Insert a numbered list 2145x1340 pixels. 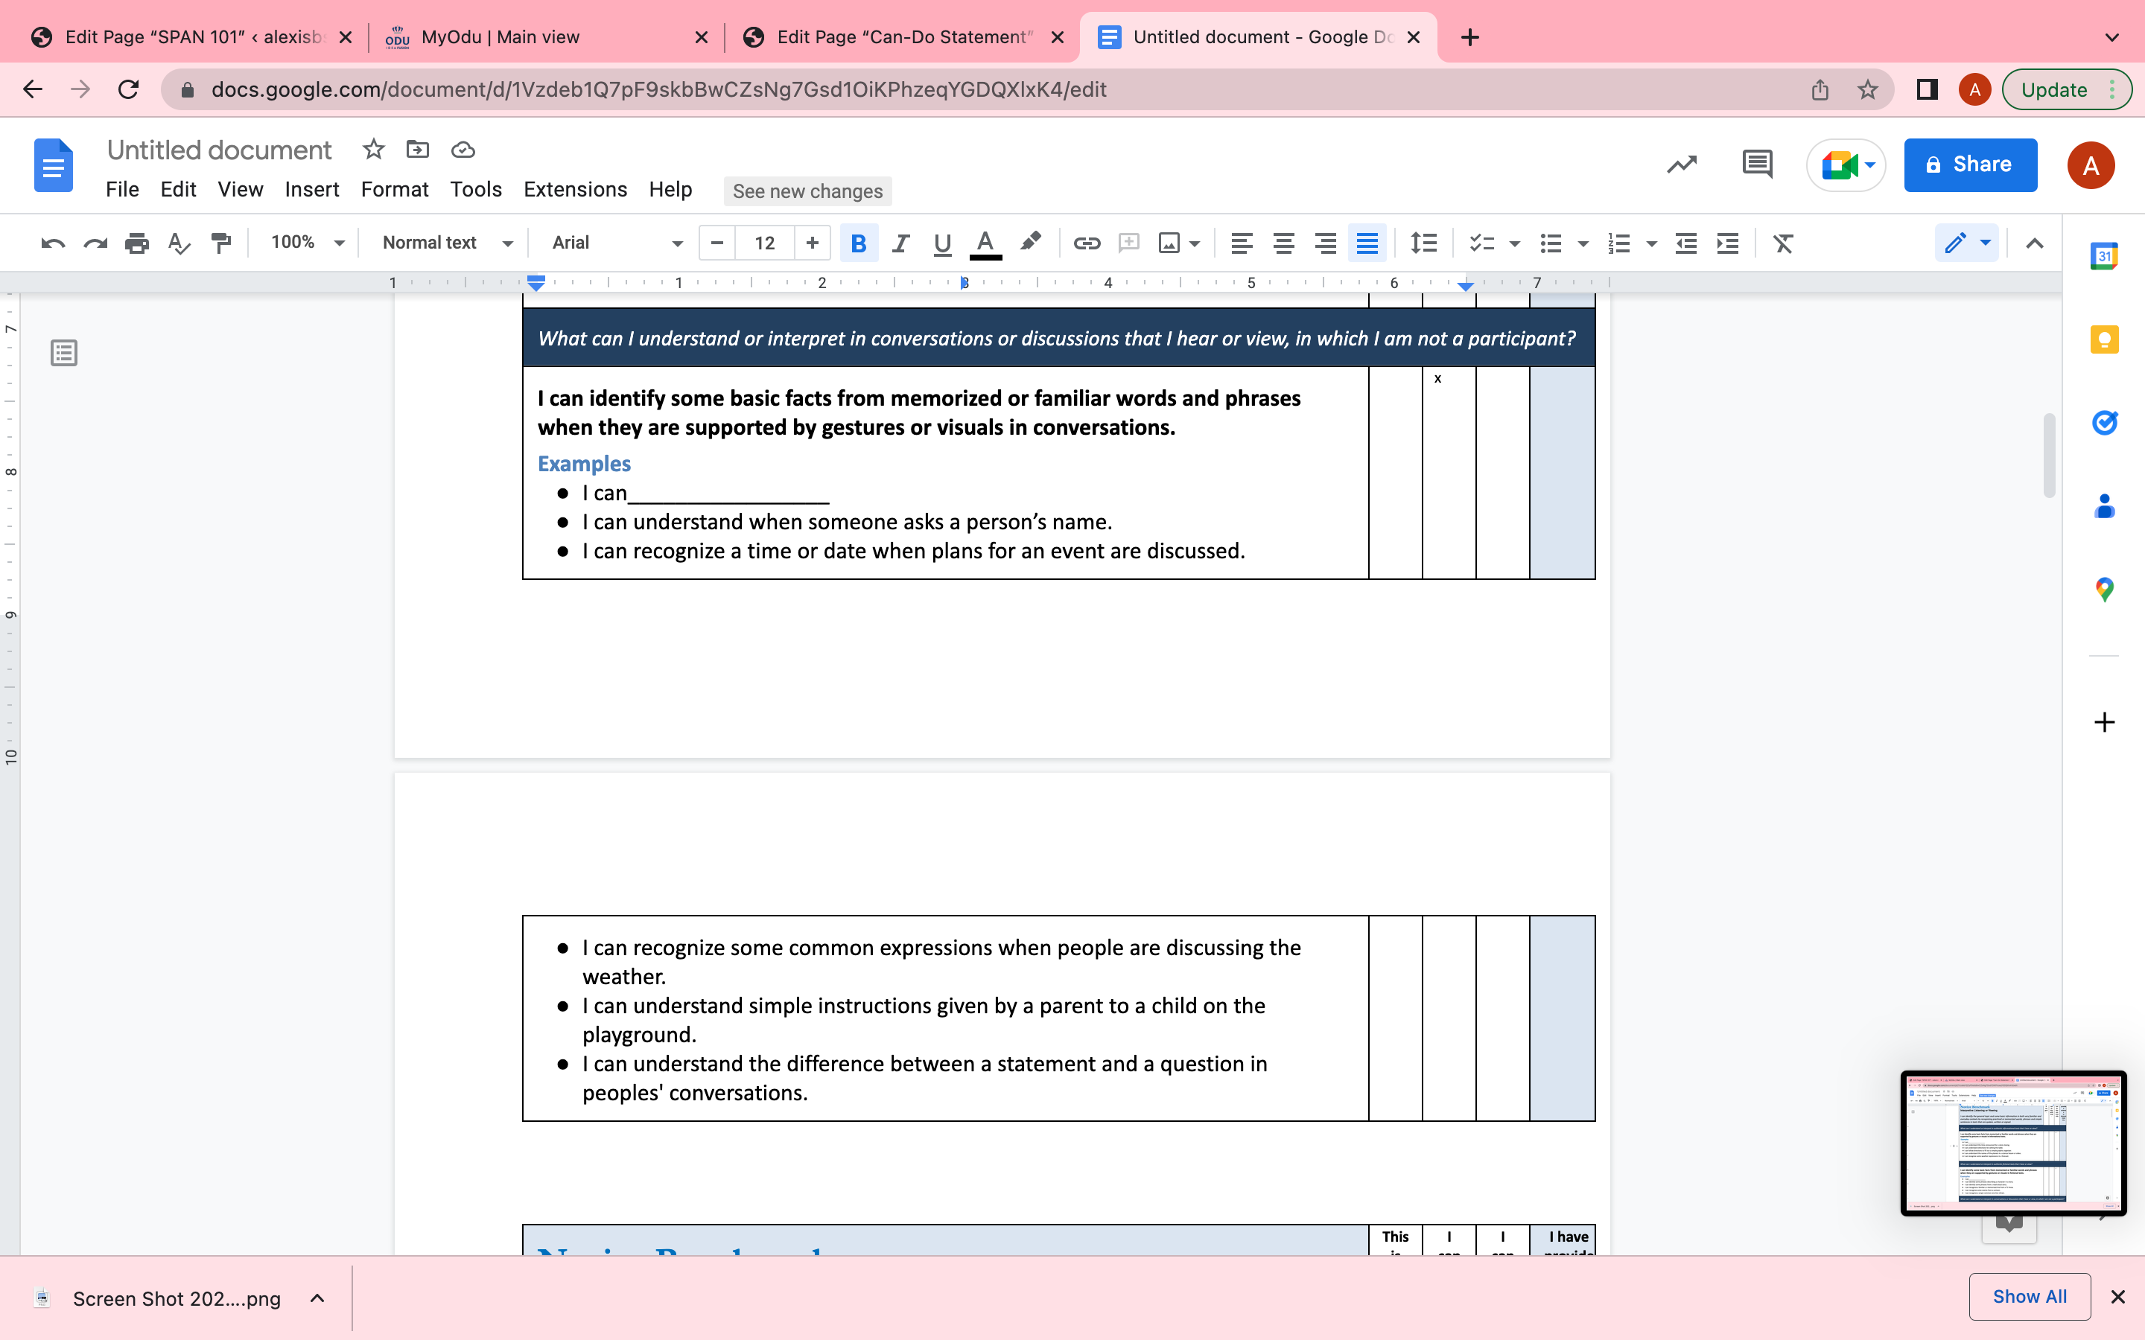pyautogui.click(x=1618, y=243)
